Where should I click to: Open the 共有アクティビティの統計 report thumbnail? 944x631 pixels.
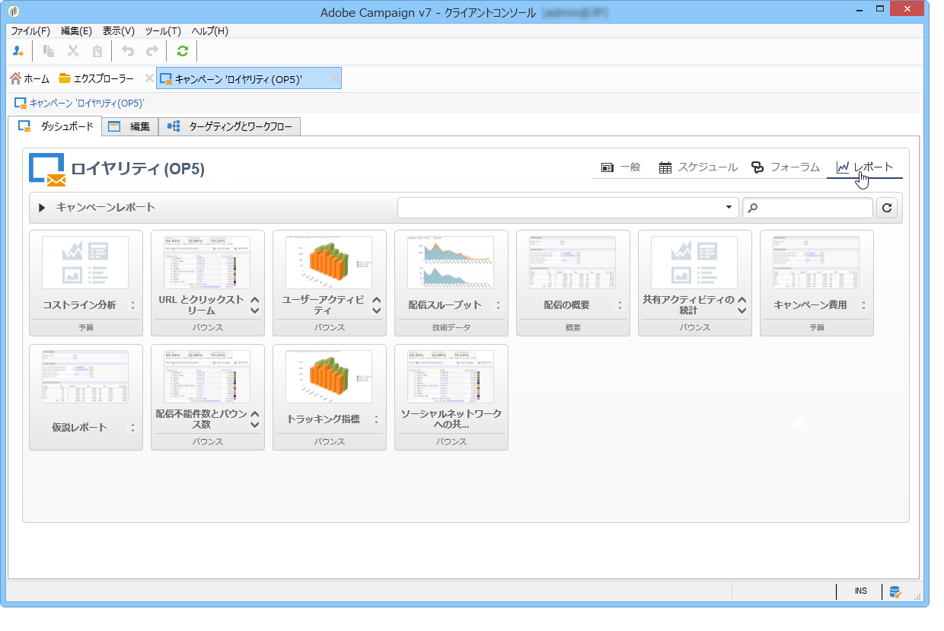coord(694,263)
